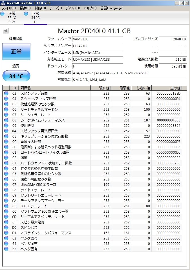Click status icon for CD サーマルアスペリティレート
190x270 pixels.
(6, 217)
